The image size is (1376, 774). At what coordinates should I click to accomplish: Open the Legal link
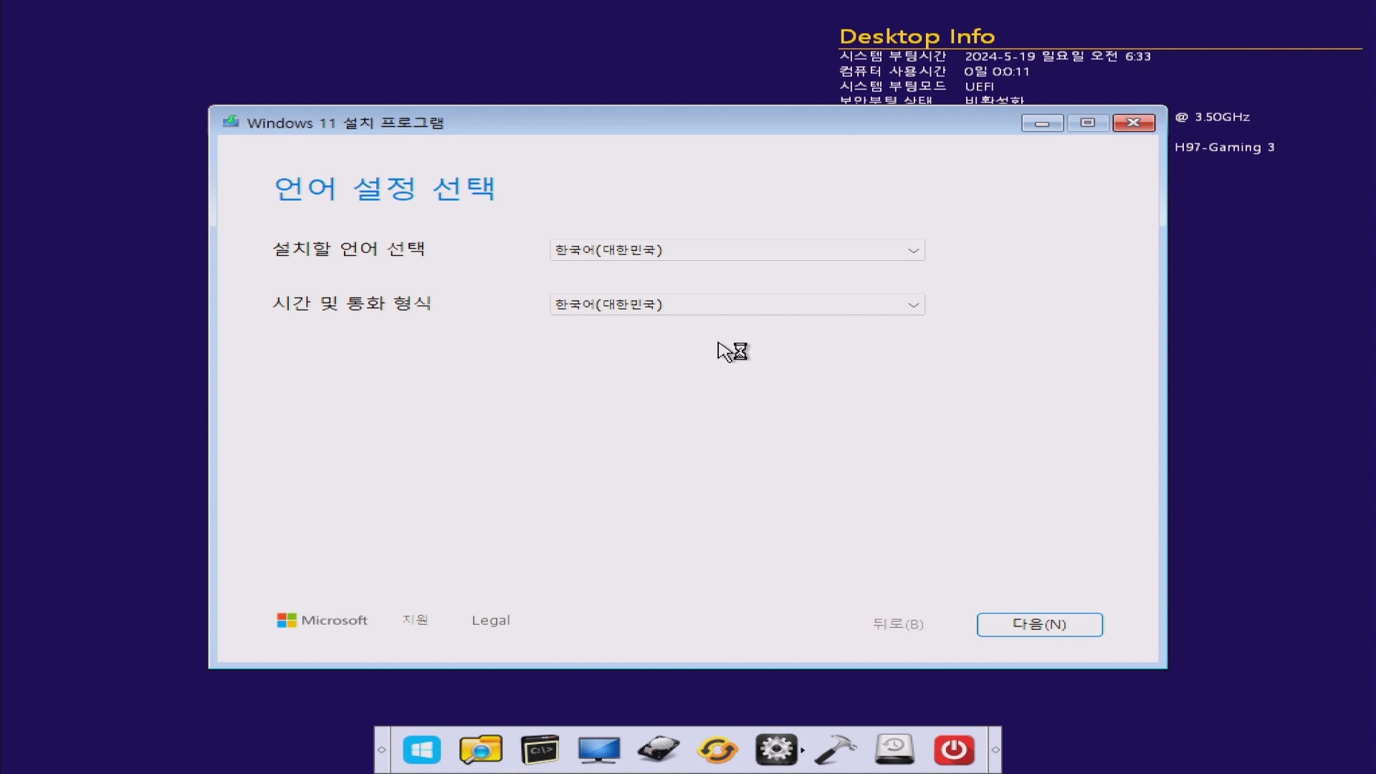(490, 621)
